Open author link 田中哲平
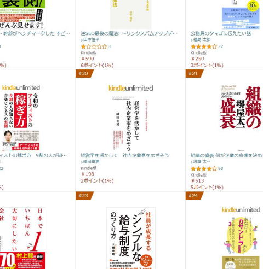This screenshot has height=269, width=263. 91,39
